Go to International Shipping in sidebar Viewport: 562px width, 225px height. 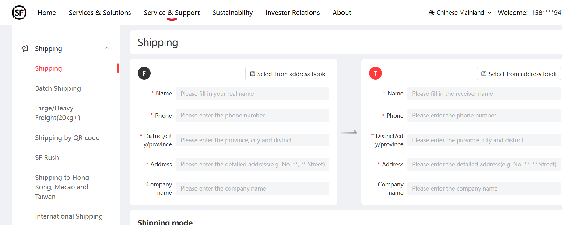coord(69,216)
